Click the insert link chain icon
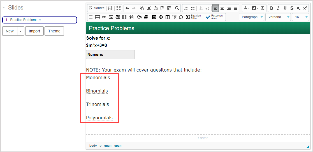This screenshot has height=152, width=313. click(104, 17)
